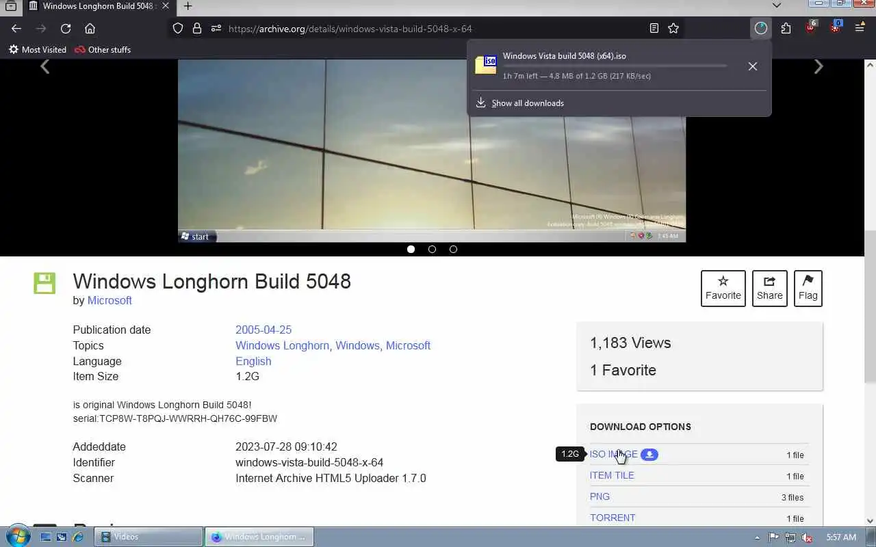Image resolution: width=876 pixels, height=547 pixels.
Task: Select the second carousel dot
Action: 432,249
